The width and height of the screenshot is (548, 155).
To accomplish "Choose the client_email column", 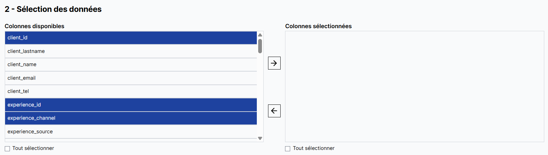I will (x=131, y=78).
